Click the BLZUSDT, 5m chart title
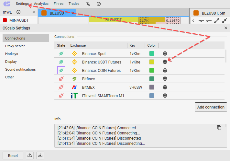 point(214,13)
